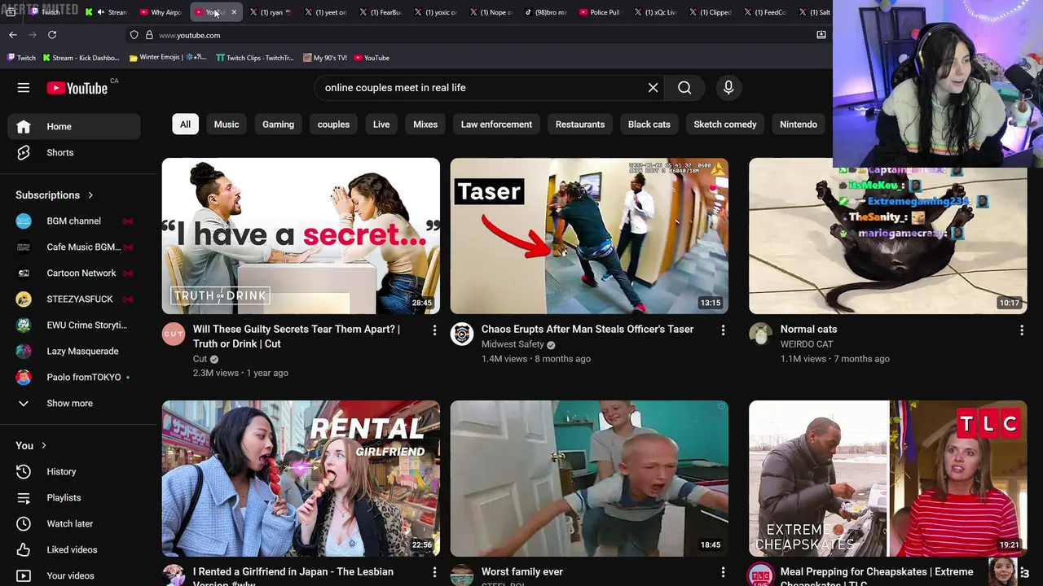Select the Mixes filter chip
This screenshot has height=586, width=1043.
pos(425,125)
